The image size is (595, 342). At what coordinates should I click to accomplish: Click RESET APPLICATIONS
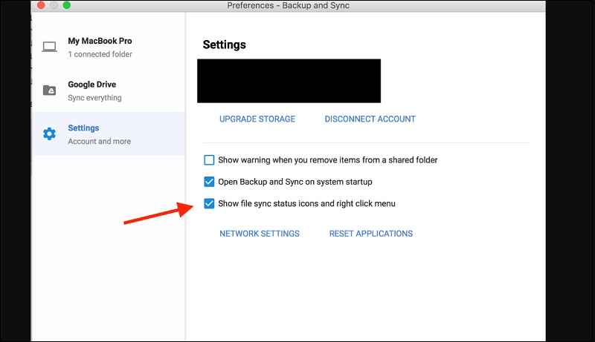tap(370, 234)
